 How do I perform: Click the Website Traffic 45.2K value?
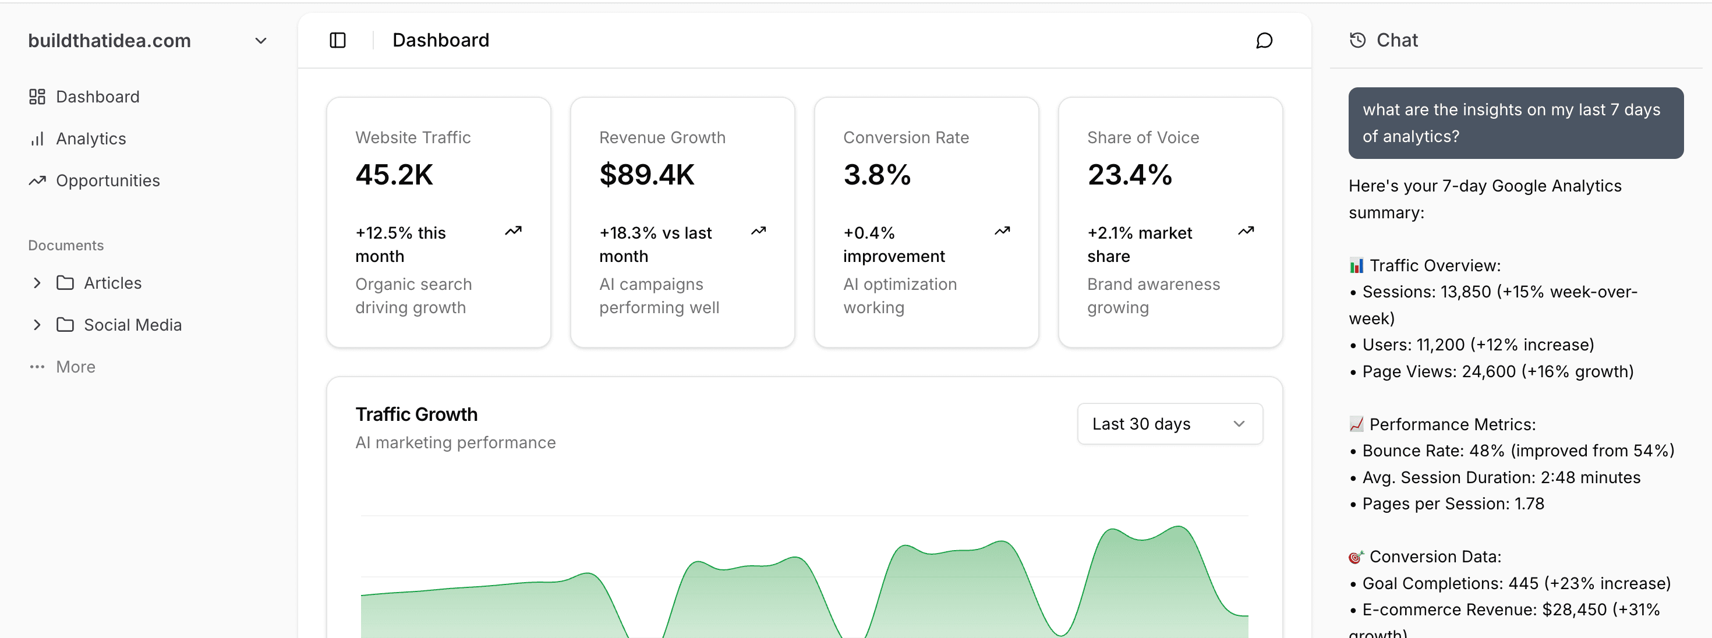[394, 175]
